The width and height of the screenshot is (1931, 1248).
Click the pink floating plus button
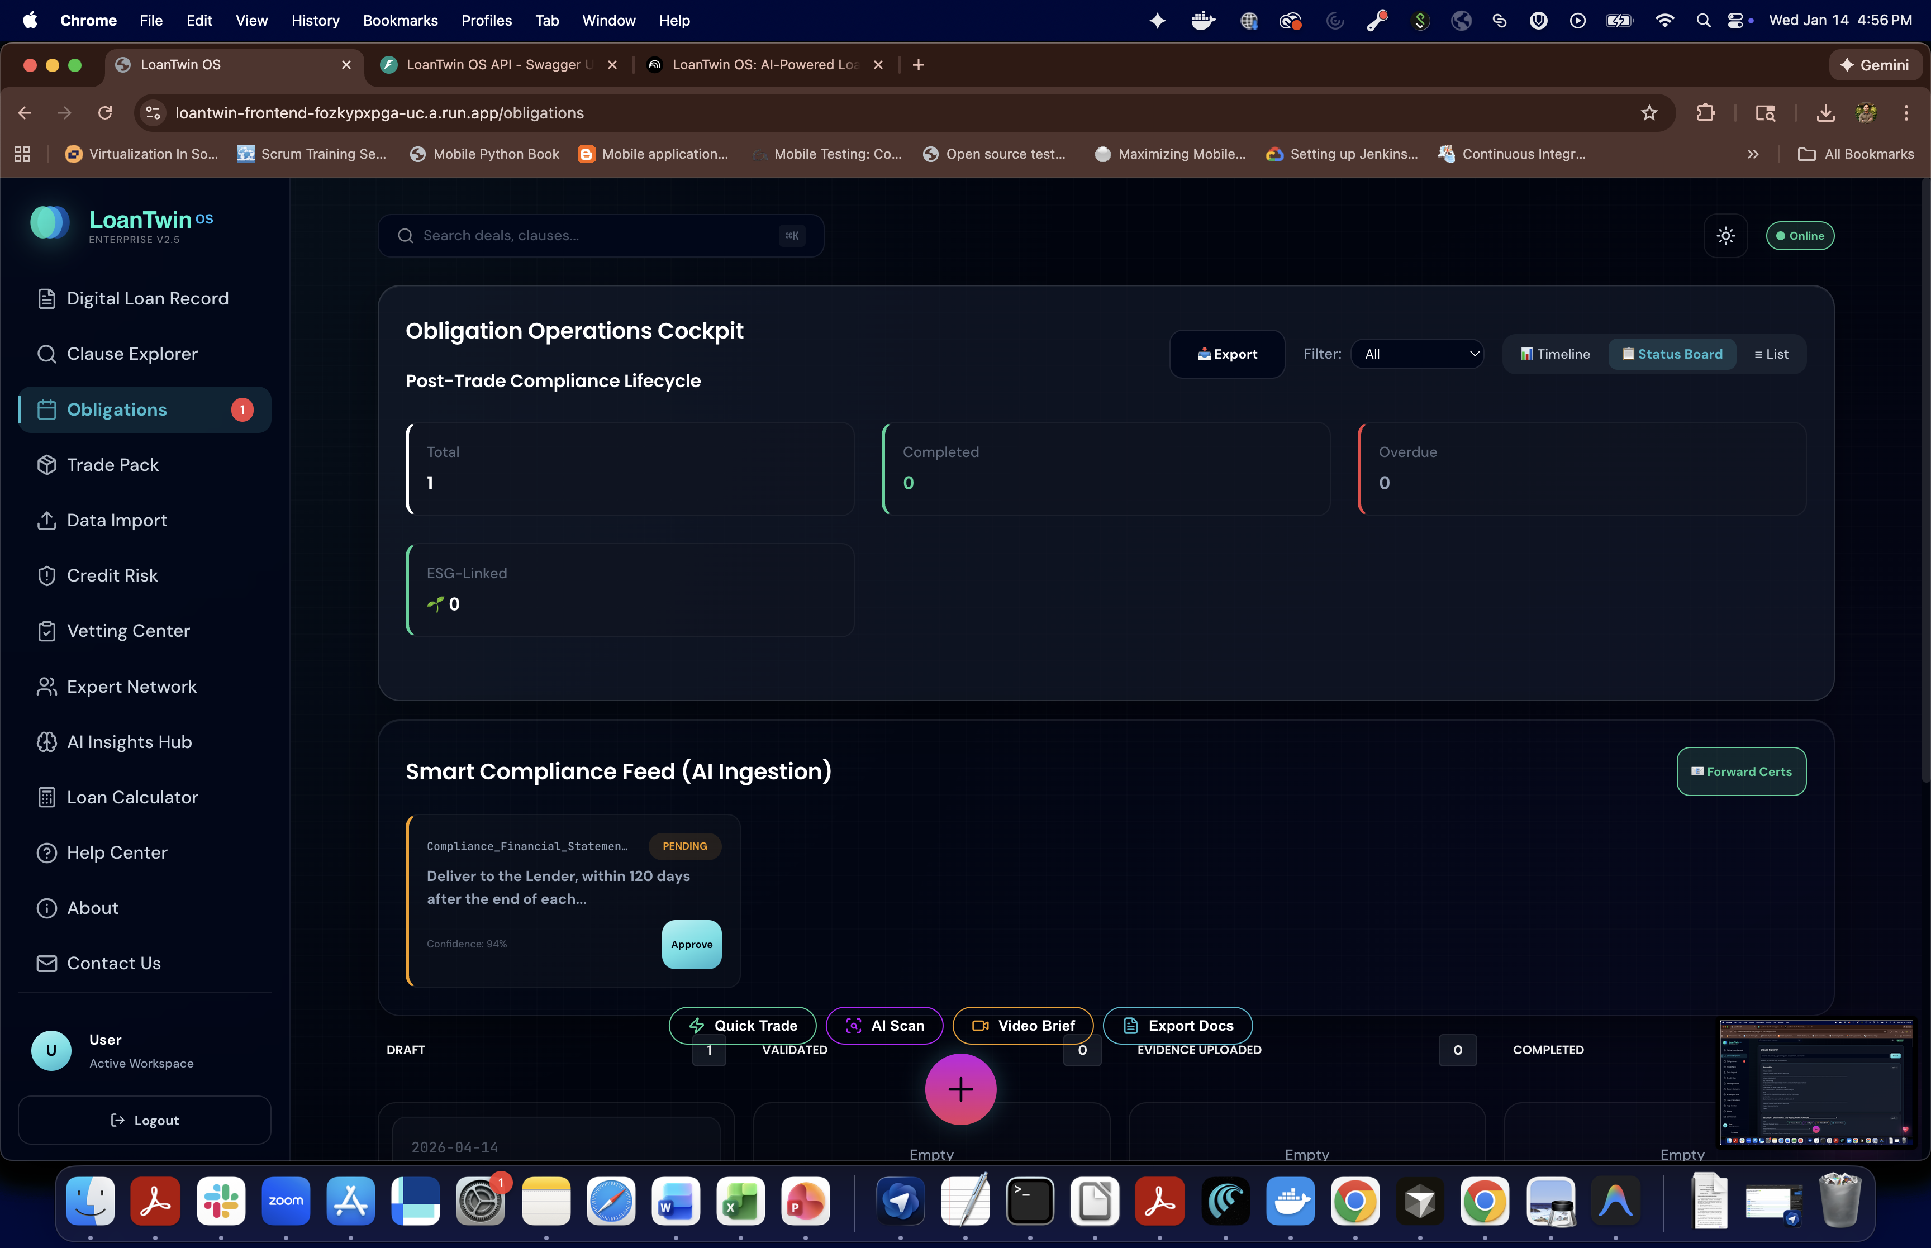pos(960,1089)
